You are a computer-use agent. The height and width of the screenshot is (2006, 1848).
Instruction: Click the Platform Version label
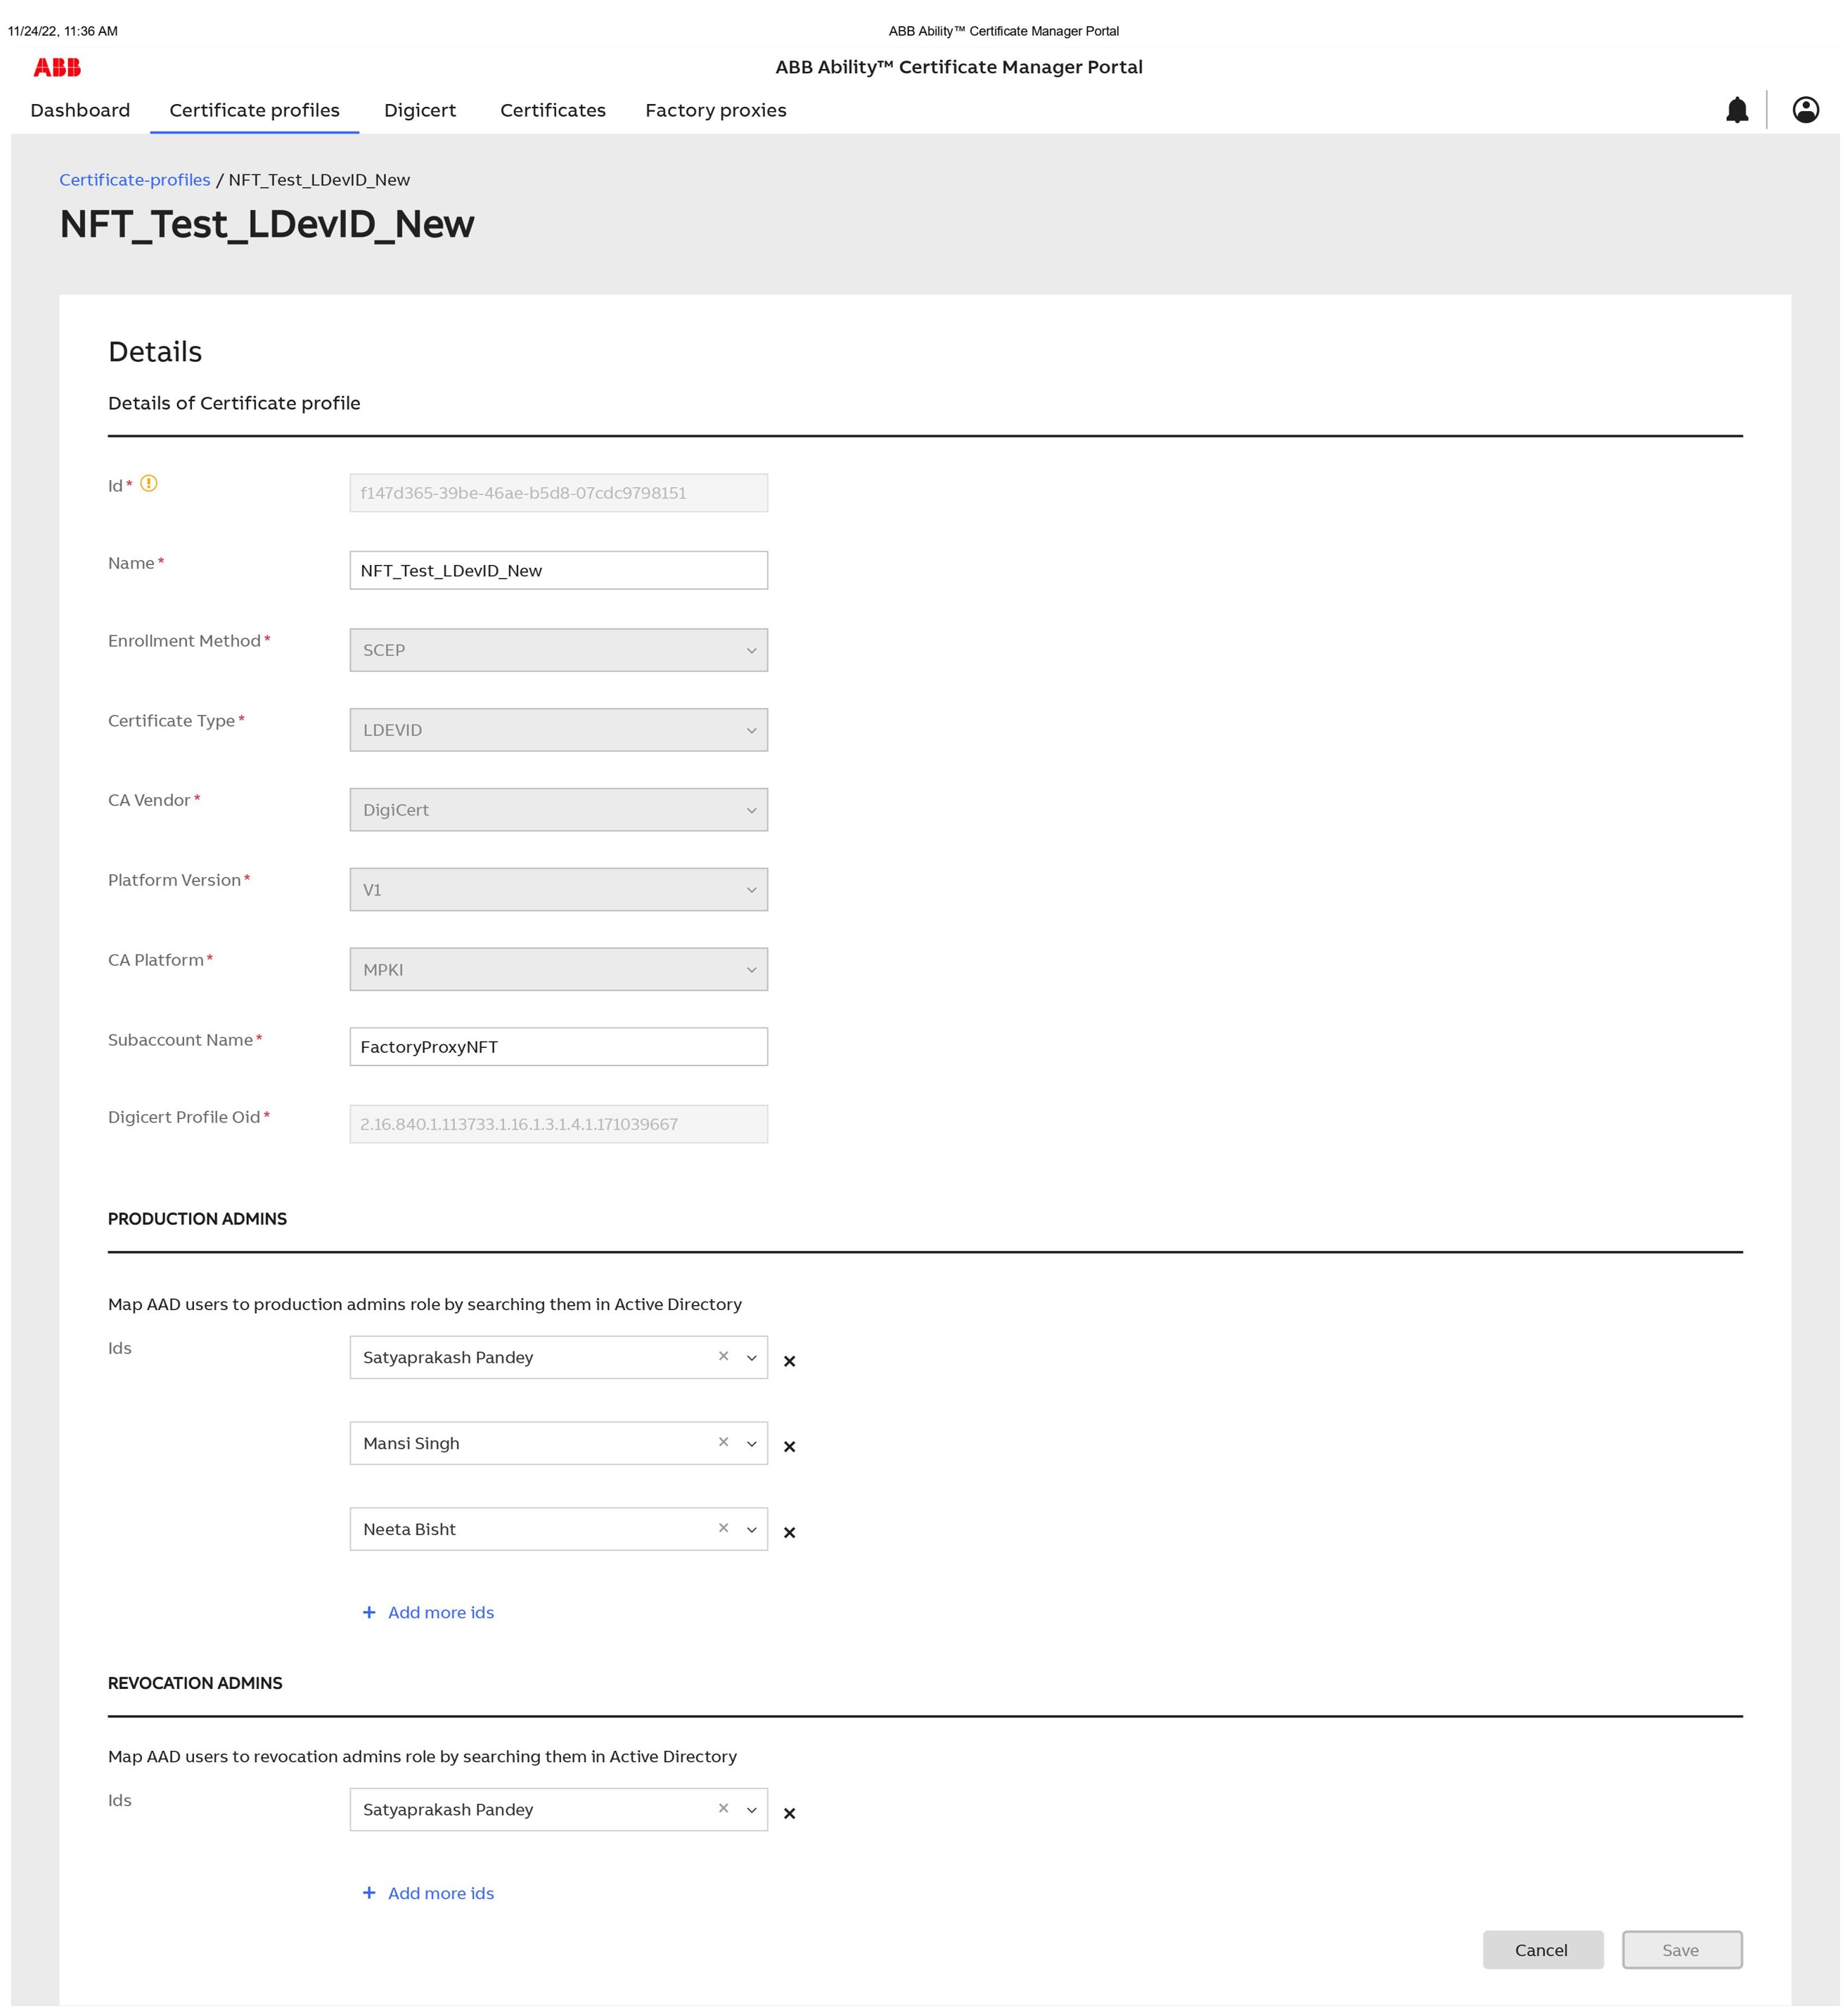[x=175, y=881]
